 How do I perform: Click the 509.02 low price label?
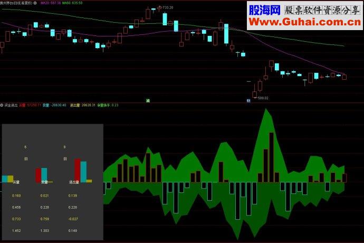(x=263, y=98)
